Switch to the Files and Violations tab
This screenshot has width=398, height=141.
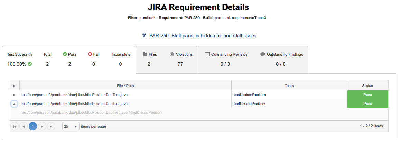tap(167, 59)
